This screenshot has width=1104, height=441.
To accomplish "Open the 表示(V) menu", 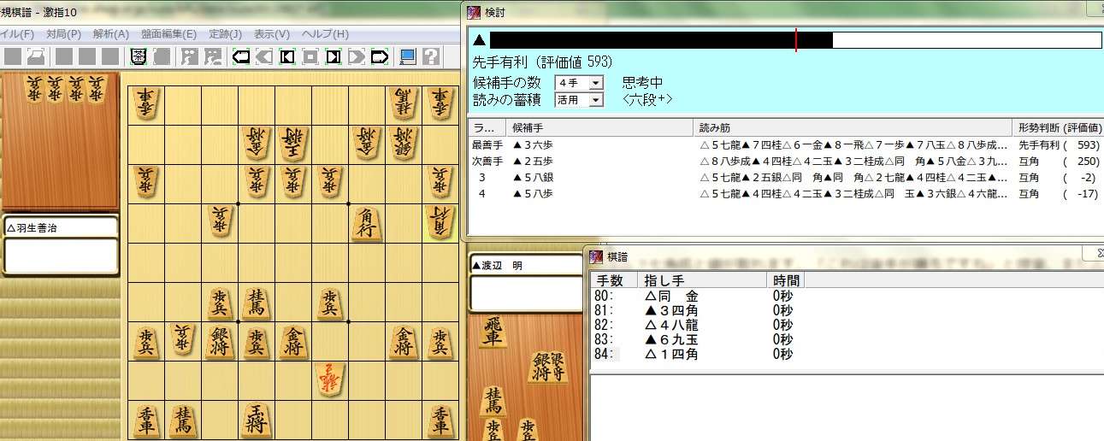I will click(x=272, y=34).
